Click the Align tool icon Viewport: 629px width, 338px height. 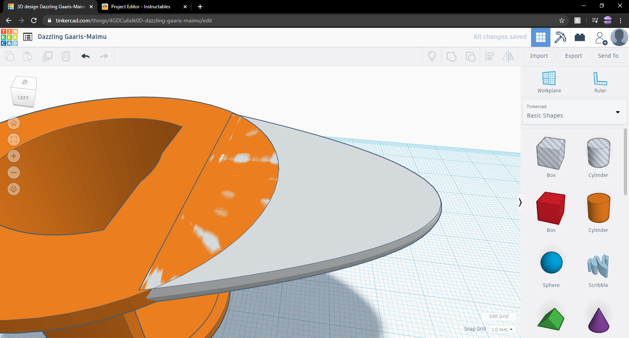[490, 57]
